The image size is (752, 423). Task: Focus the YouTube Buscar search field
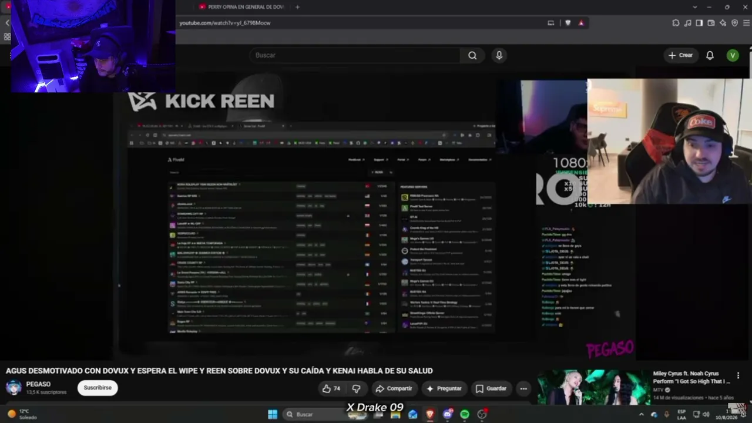pyautogui.click(x=355, y=55)
